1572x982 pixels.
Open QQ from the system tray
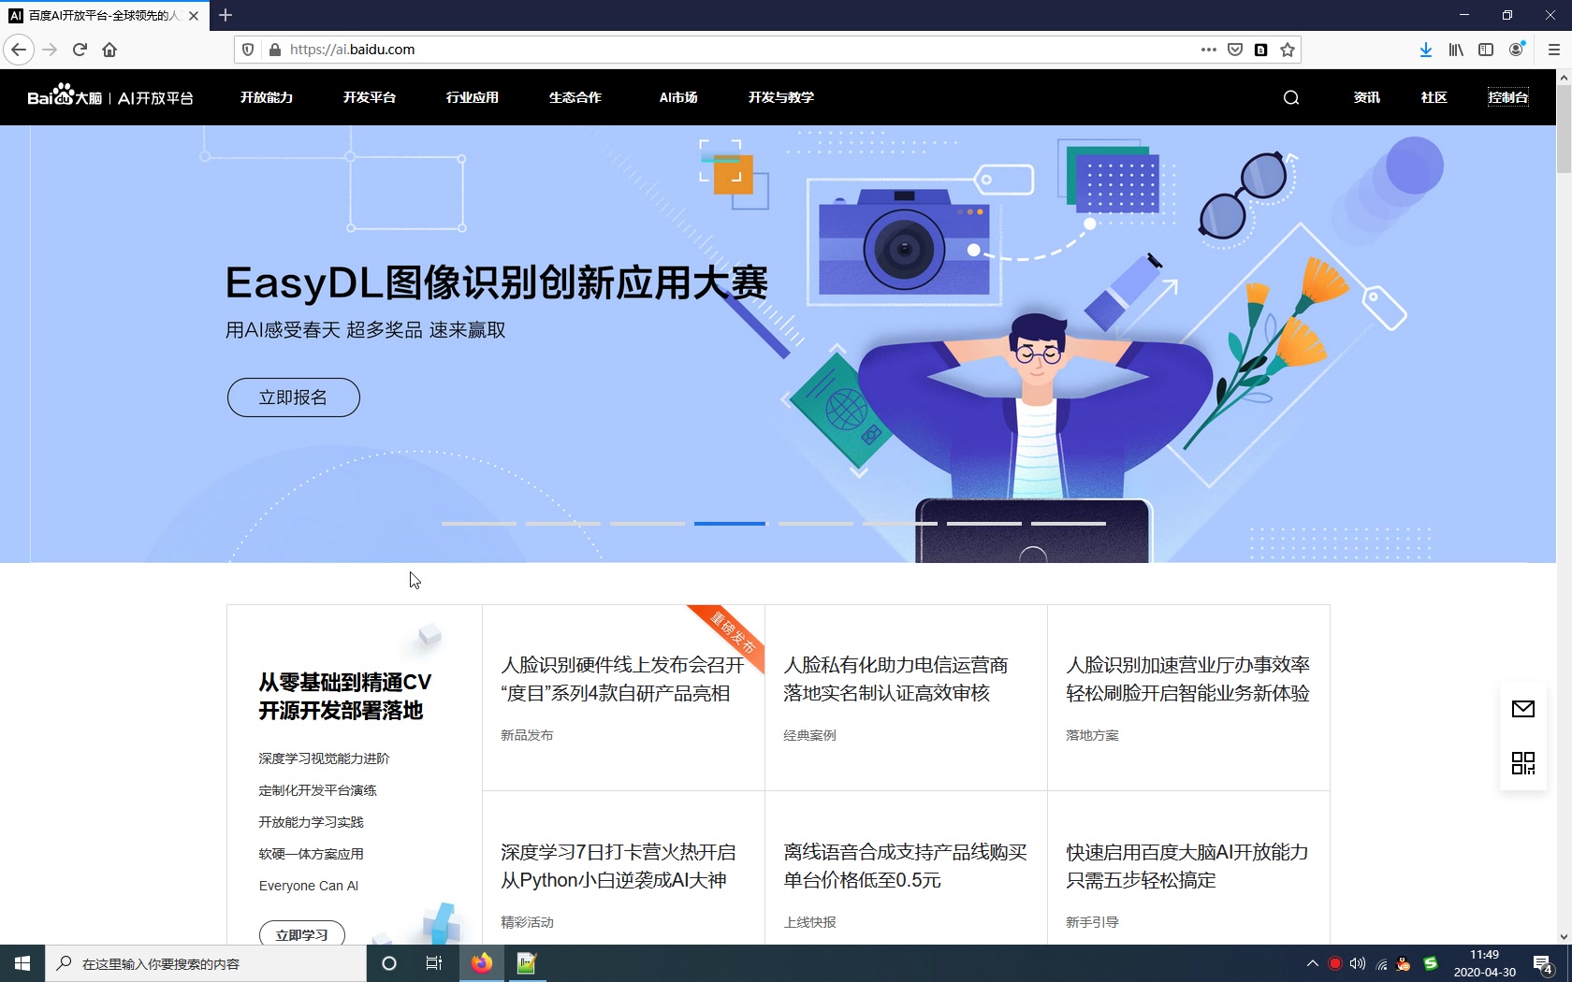tap(1402, 963)
